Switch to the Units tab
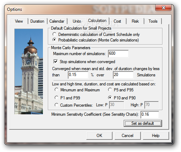The height and width of the screenshot is (152, 181). tap(77, 21)
